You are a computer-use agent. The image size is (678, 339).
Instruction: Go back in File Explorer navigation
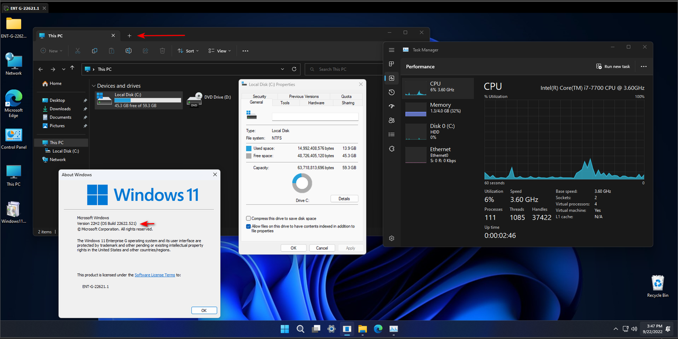(41, 69)
